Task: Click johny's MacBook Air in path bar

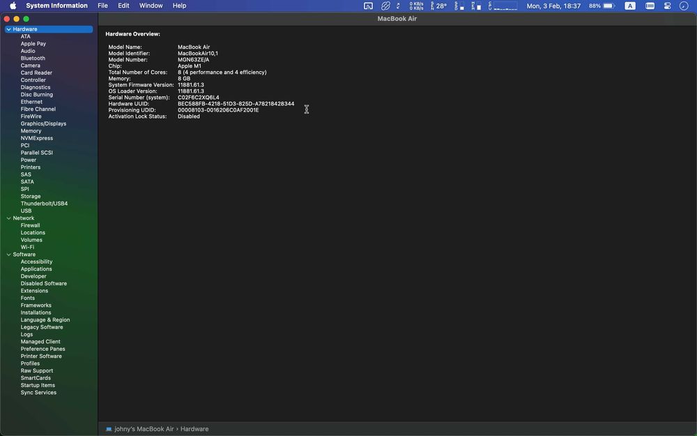Action: (144, 429)
